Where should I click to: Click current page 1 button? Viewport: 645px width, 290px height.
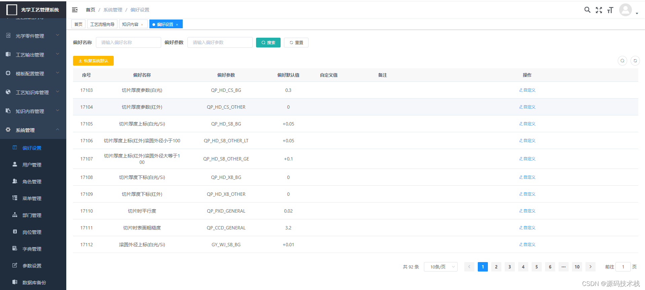click(483, 267)
